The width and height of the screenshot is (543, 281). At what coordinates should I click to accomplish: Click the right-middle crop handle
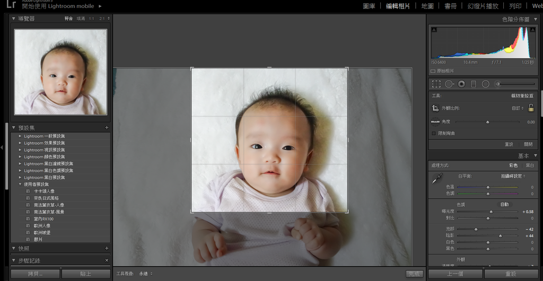(x=348, y=140)
